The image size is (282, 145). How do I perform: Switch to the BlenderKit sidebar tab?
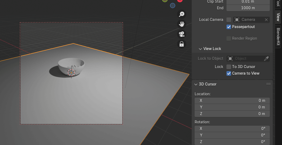click(x=278, y=37)
